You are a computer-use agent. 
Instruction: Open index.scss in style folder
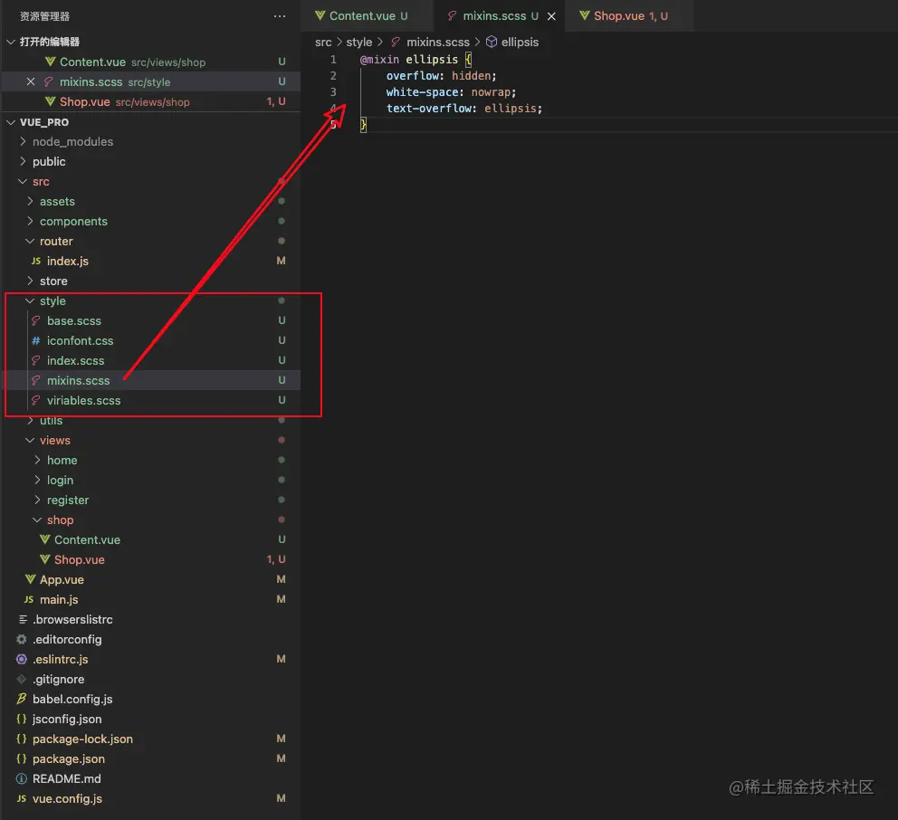pos(151,361)
